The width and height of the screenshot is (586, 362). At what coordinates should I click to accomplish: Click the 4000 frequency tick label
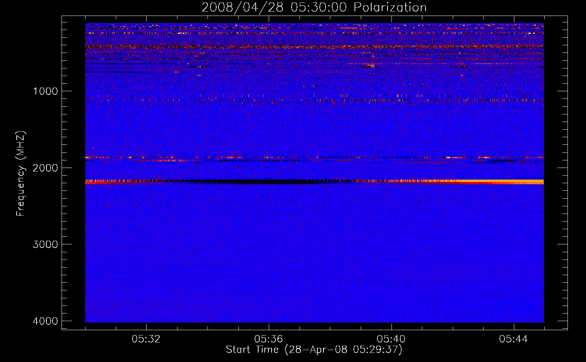tap(45, 321)
